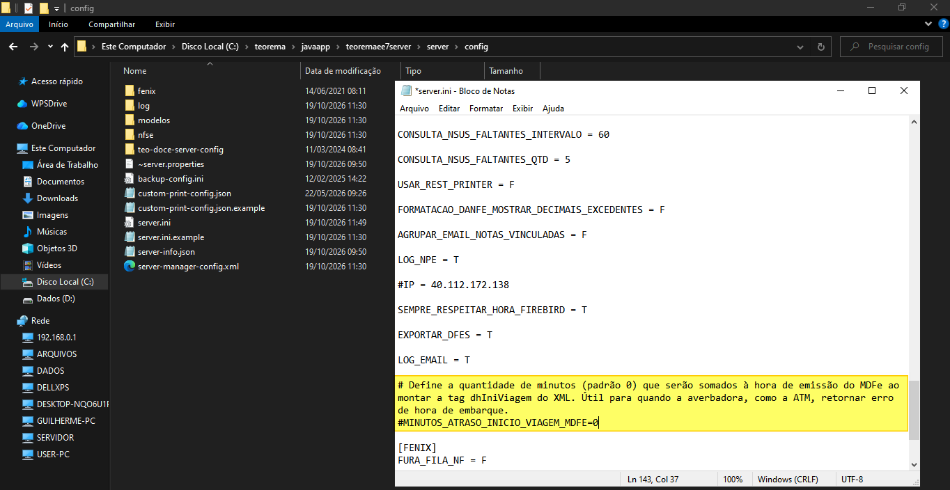The height and width of the screenshot is (490, 950).
Task: Click the Acesso rápido star icon
Action: click(x=23, y=81)
